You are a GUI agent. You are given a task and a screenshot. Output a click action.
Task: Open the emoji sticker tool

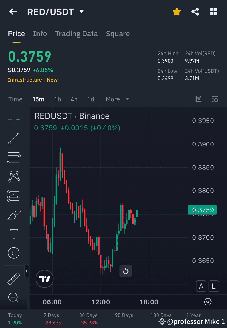pos(14,253)
